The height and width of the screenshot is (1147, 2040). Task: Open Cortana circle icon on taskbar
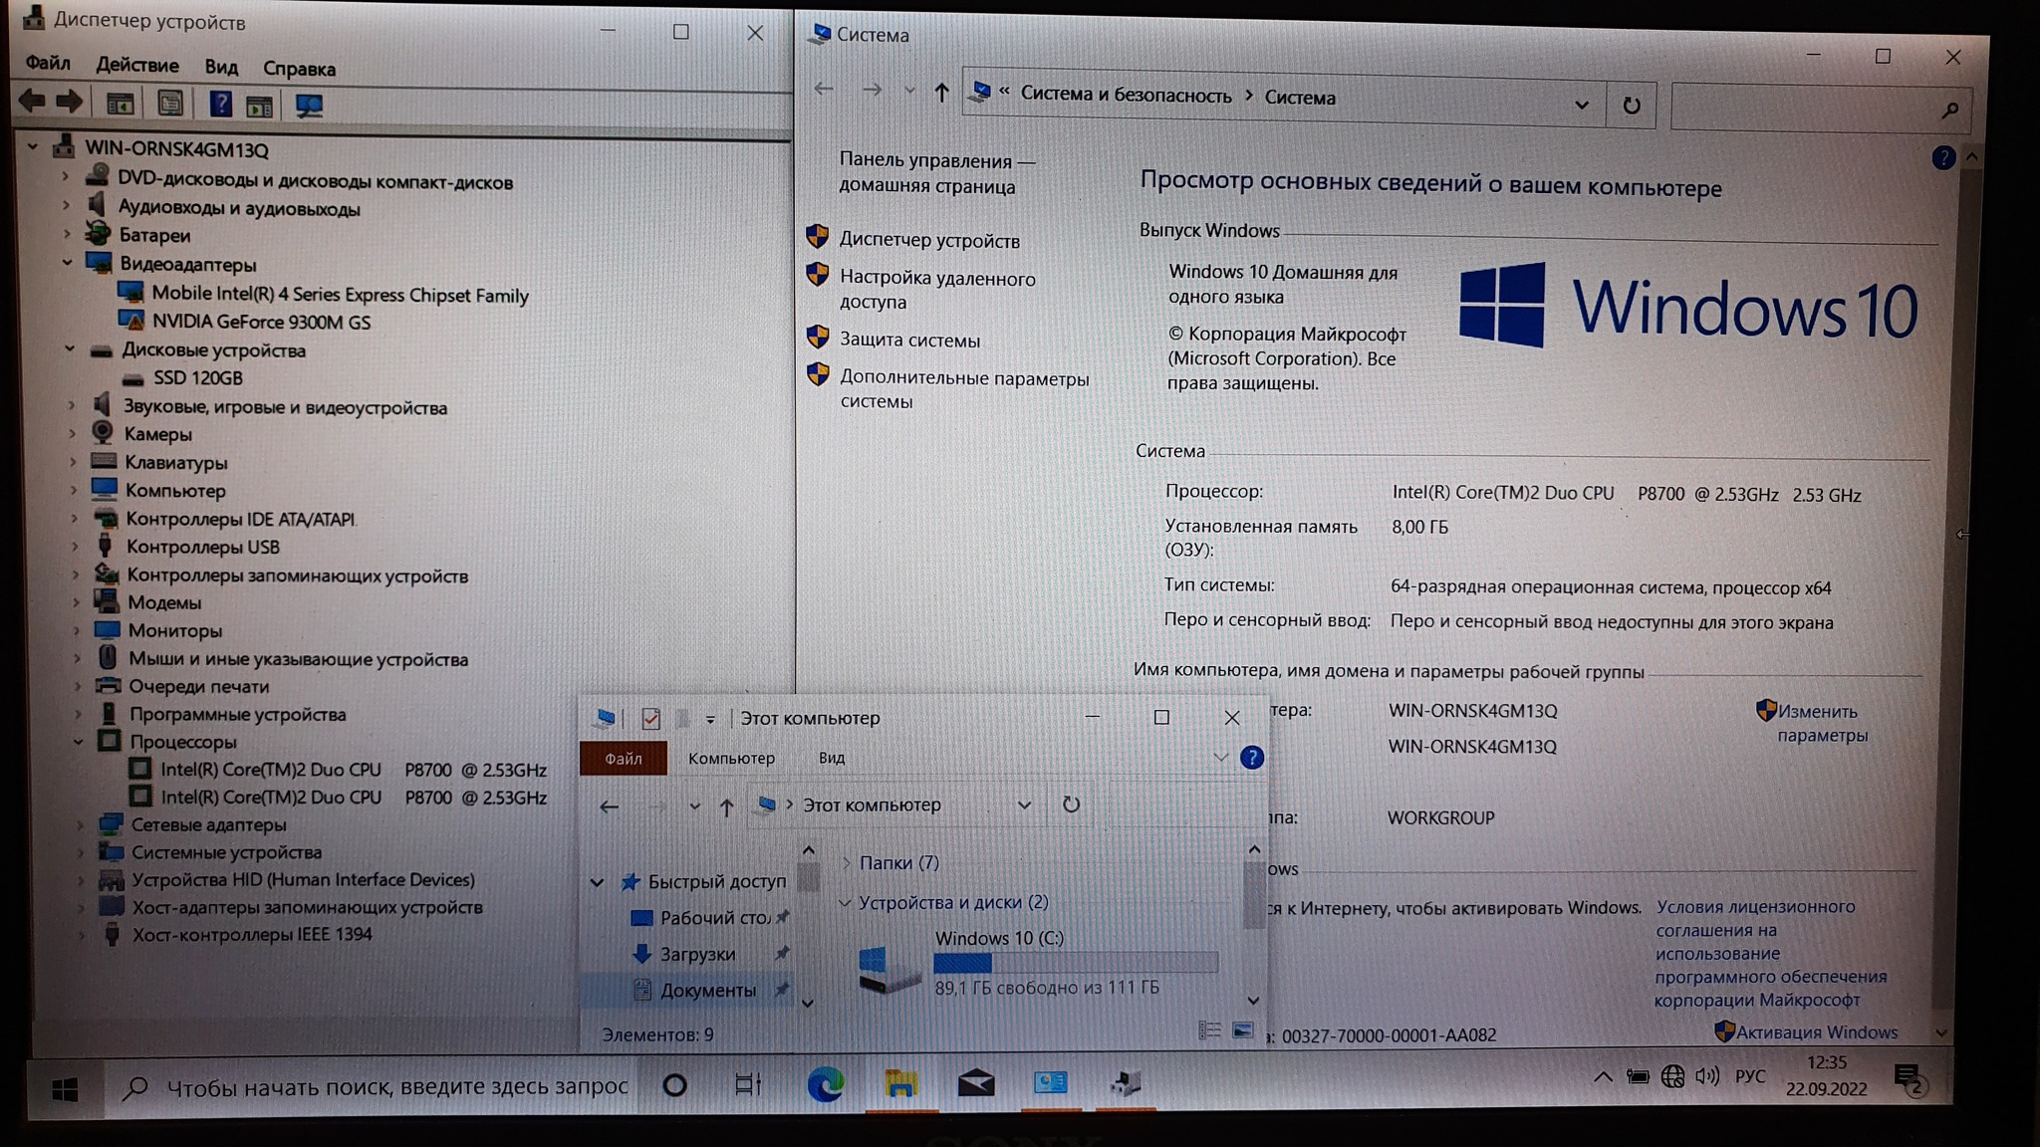[674, 1085]
